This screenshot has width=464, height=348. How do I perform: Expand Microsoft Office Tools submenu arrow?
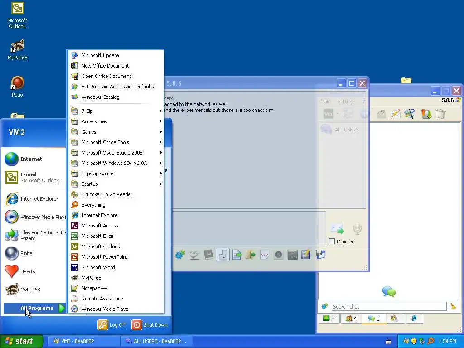pyautogui.click(x=161, y=142)
